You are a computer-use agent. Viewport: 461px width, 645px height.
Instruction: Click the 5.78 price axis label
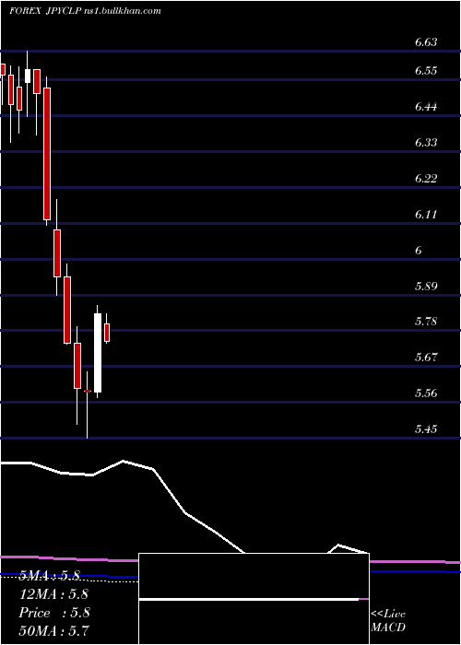click(x=426, y=322)
